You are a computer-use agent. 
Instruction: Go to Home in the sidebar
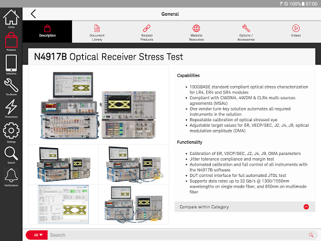(x=11, y=19)
